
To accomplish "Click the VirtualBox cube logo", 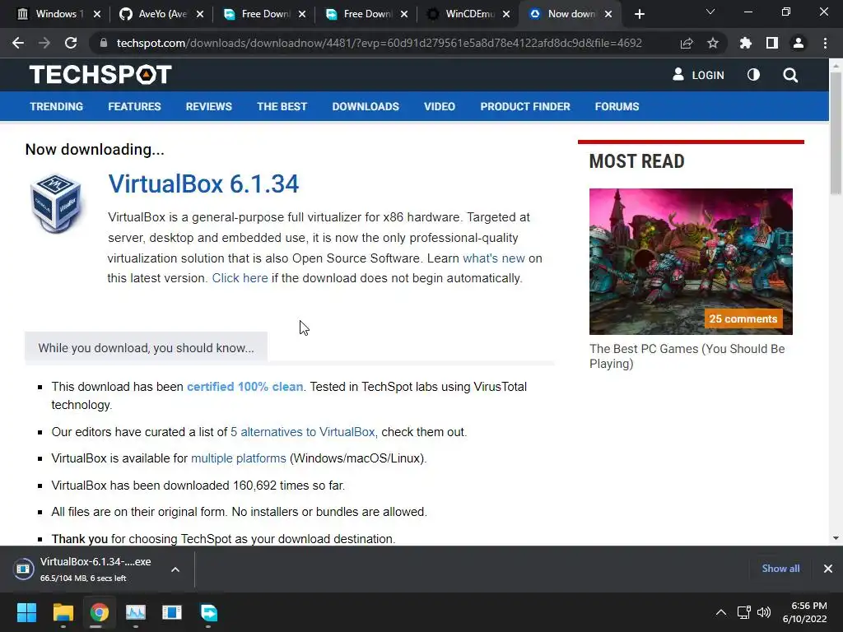I will tap(56, 203).
